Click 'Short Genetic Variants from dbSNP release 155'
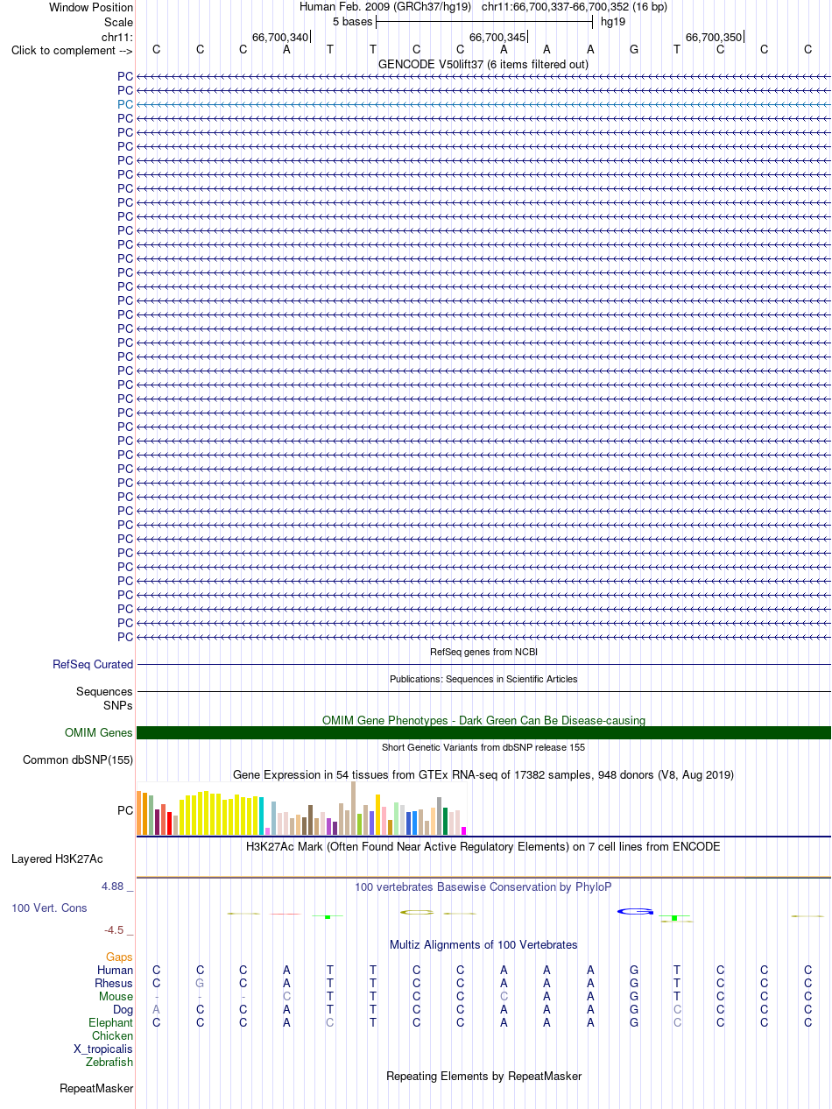 (x=483, y=747)
